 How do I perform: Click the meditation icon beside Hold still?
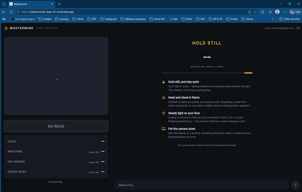tap(163, 82)
